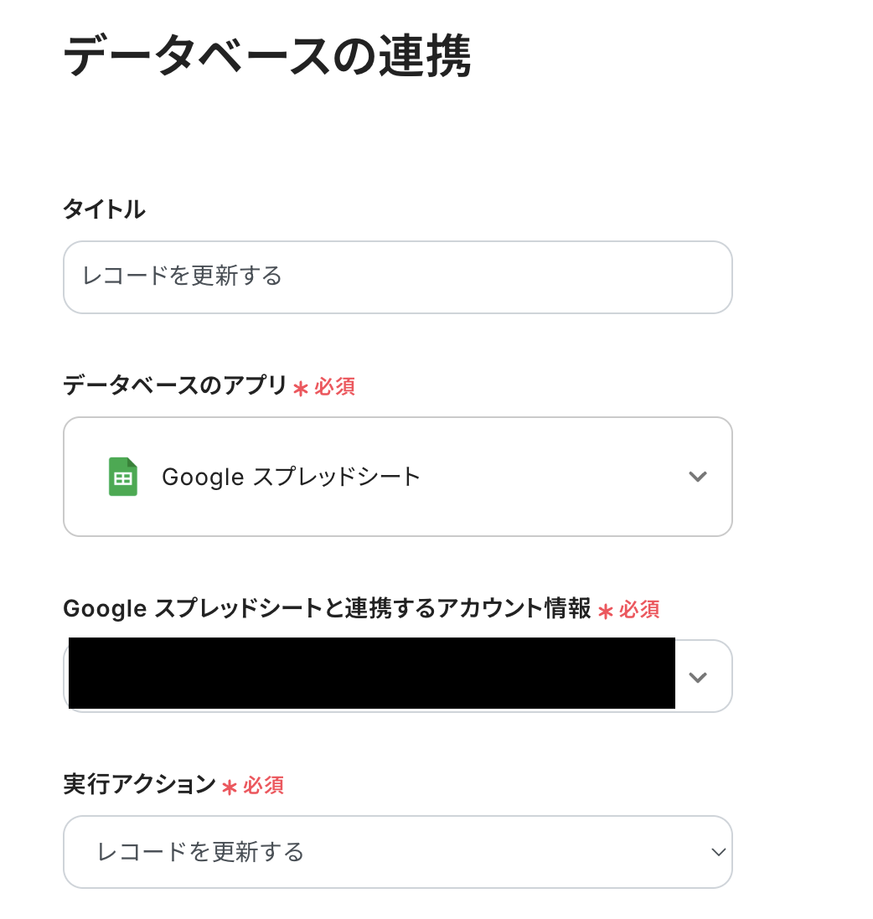The width and height of the screenshot is (873, 919).
Task: Click the 必須 marker next to 実行アクション
Action: point(264,785)
